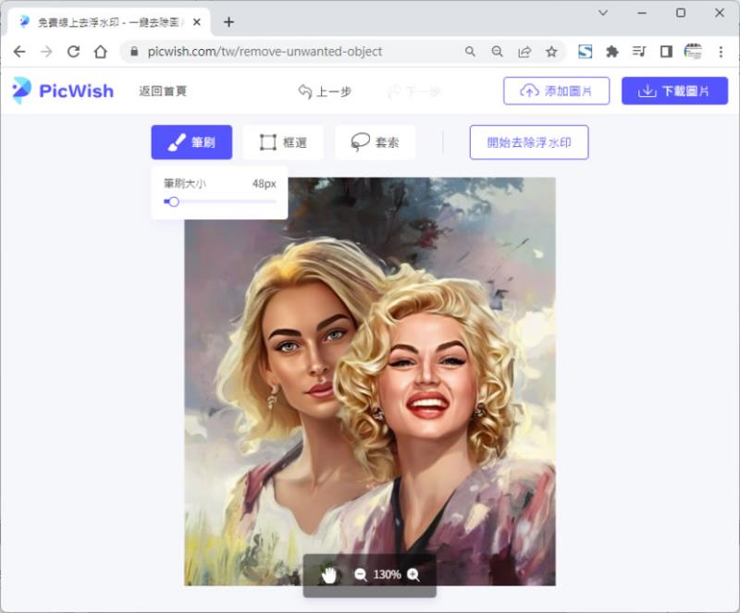740x613 pixels.
Task: Expand the tab search chevron
Action: tap(603, 13)
